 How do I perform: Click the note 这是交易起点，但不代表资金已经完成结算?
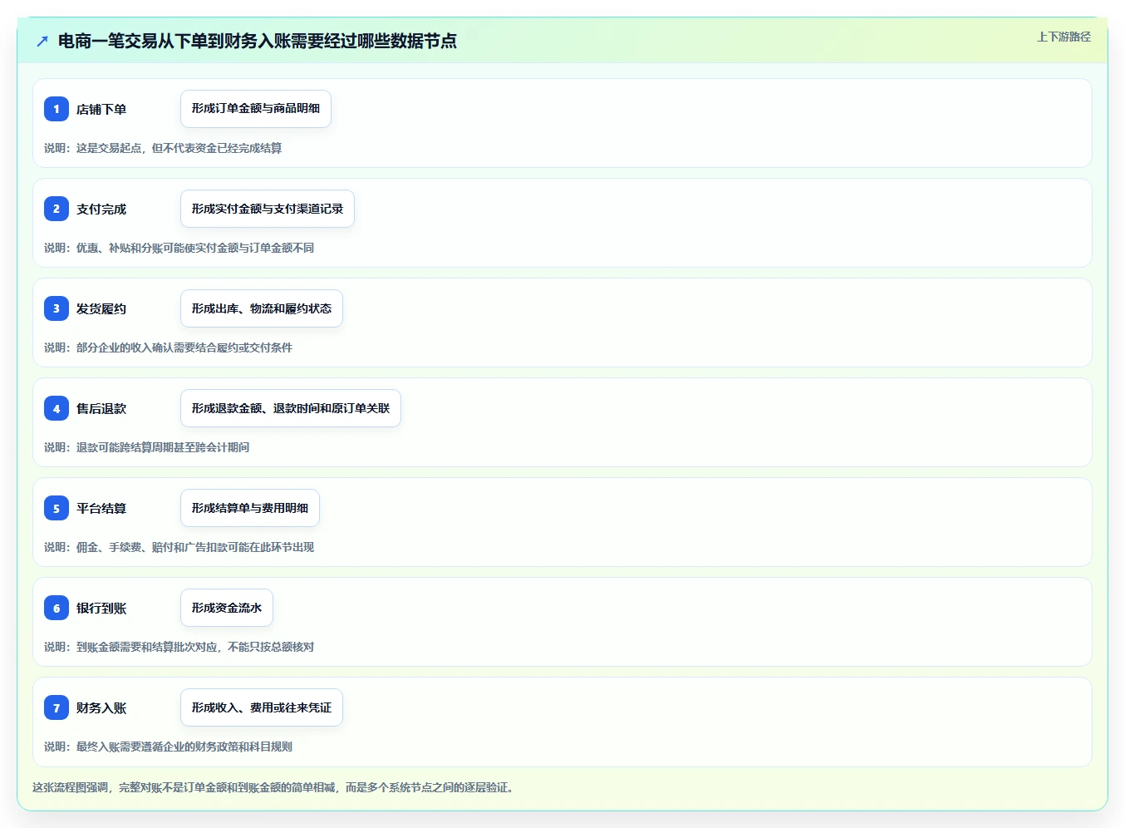point(163,148)
